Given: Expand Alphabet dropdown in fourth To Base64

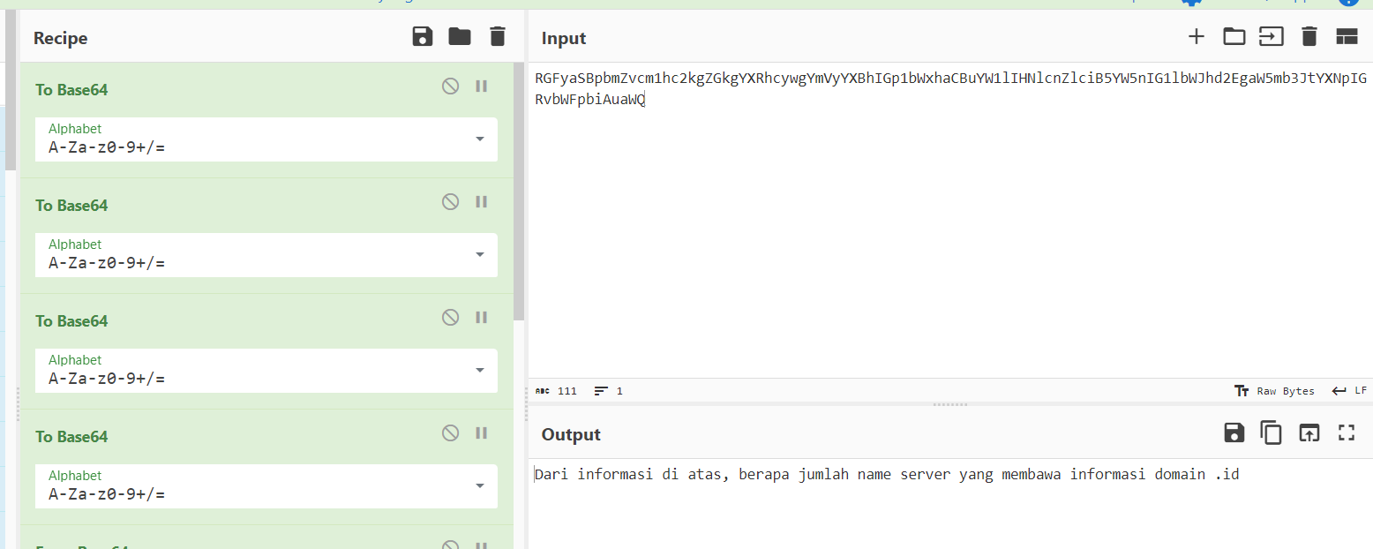Looking at the screenshot, I should pyautogui.click(x=479, y=486).
